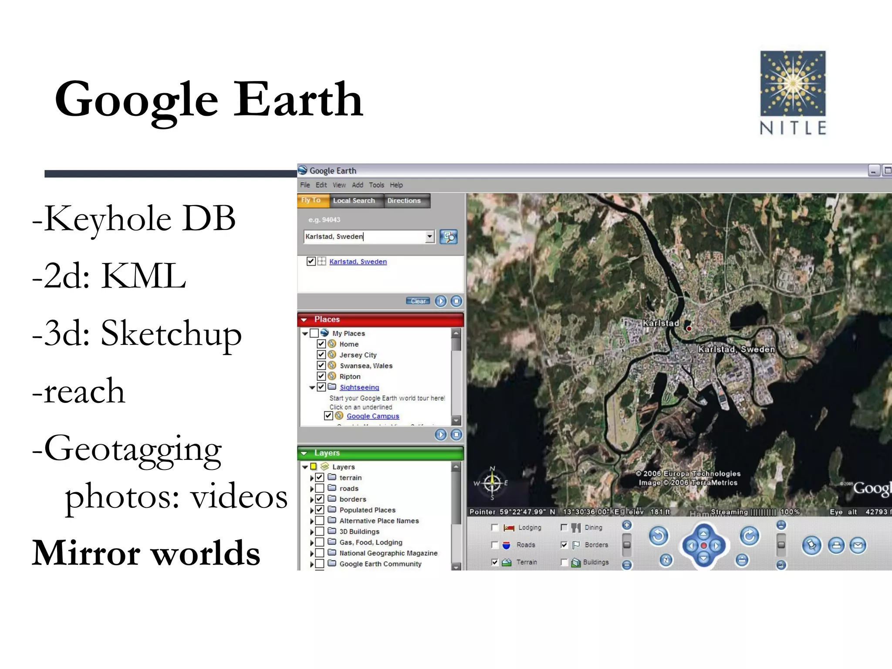Tilt the view up with top tilt button
The height and width of the screenshot is (669, 892).
[781, 525]
